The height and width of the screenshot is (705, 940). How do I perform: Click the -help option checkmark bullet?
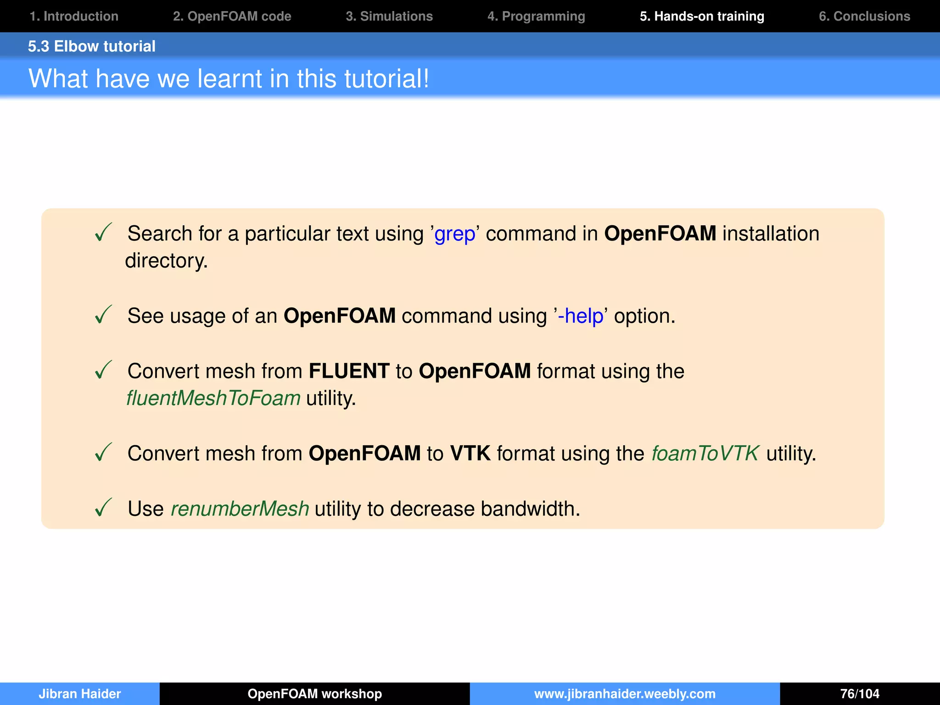tap(103, 315)
